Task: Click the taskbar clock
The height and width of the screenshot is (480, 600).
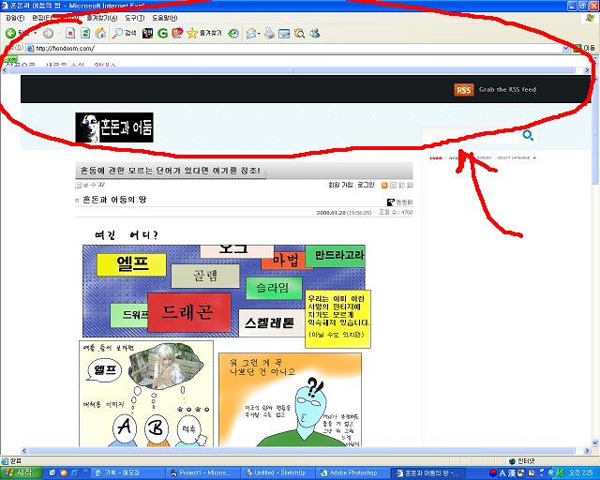Action: [581, 473]
